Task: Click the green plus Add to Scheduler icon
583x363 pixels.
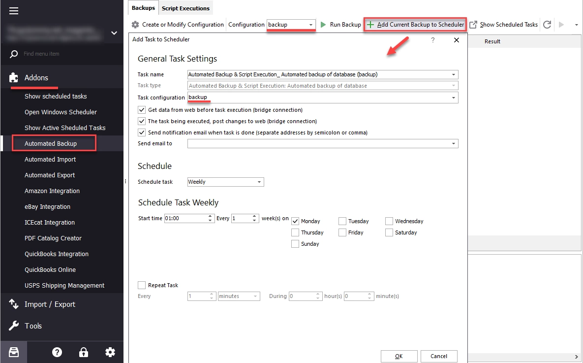Action: (x=370, y=25)
